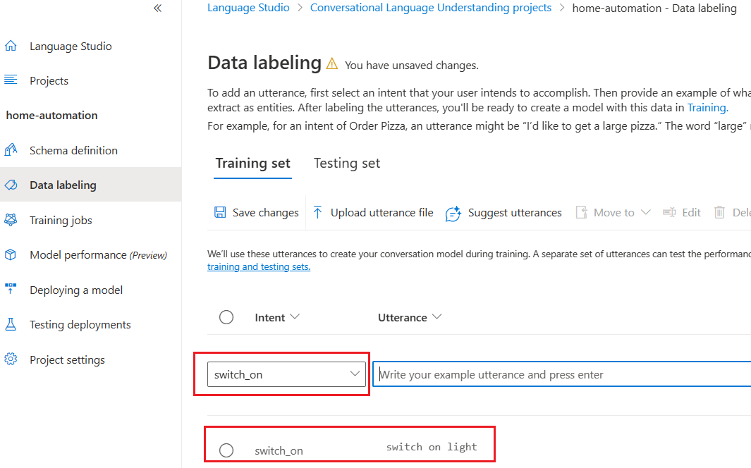Image resolution: width=751 pixels, height=468 pixels.
Task: Expand the Intent column filter chevron
Action: 295,316
